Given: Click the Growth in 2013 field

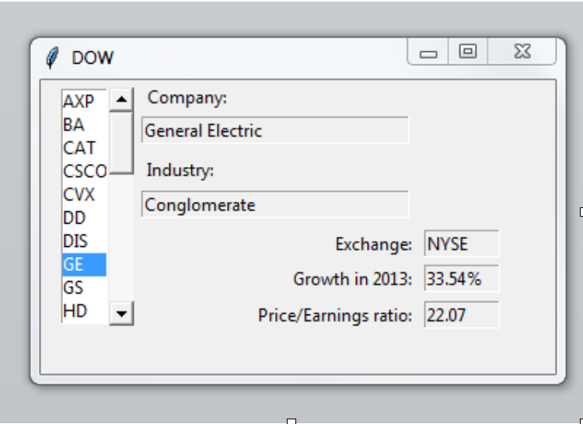Looking at the screenshot, I should point(461,279).
